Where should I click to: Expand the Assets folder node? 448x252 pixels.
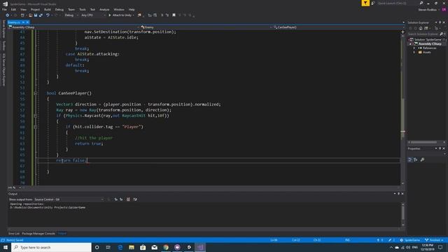click(414, 52)
